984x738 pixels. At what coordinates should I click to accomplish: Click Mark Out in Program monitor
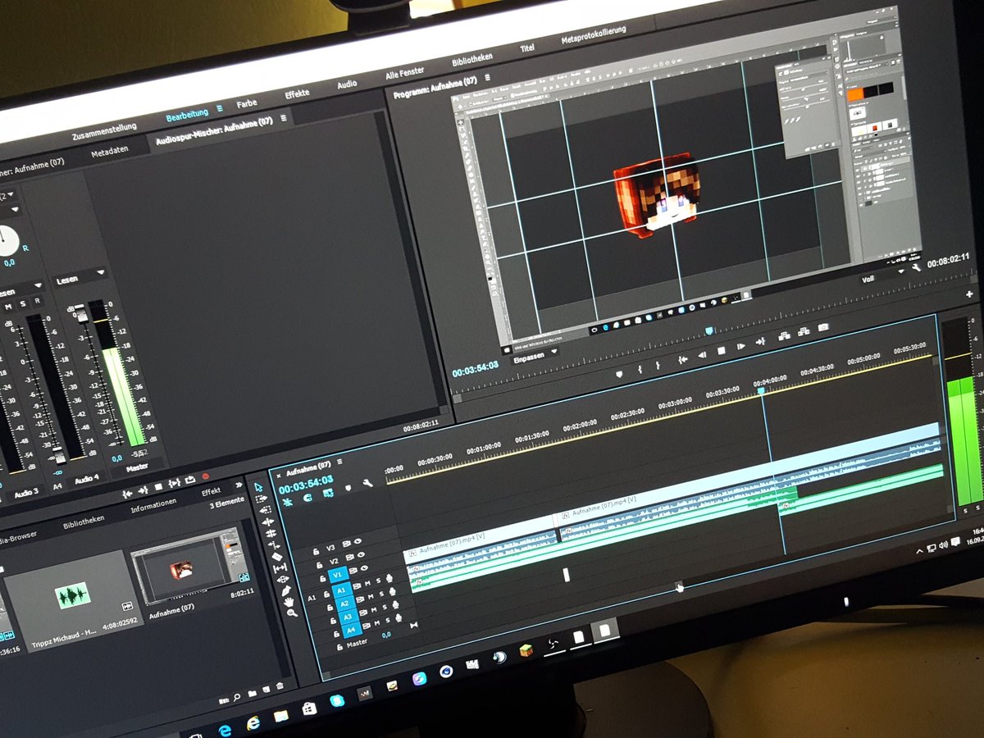(x=658, y=366)
